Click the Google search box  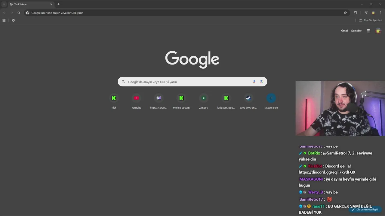pos(192,82)
